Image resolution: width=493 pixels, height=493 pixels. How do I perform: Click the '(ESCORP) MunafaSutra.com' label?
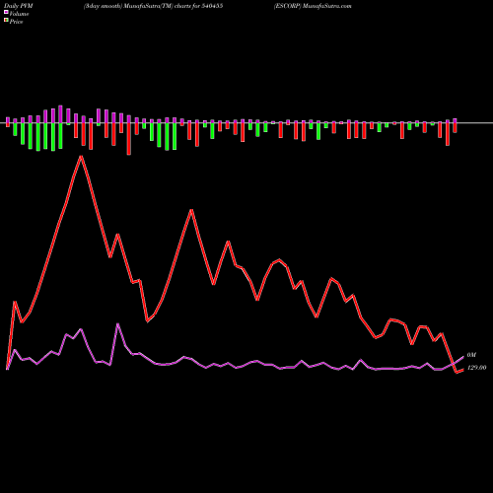313,6
